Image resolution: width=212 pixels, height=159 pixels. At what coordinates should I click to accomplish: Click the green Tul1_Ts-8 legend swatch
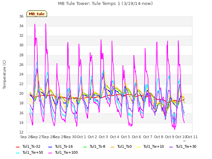click(x=85, y=147)
